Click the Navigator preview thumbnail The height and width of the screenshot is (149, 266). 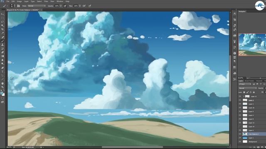point(252,45)
